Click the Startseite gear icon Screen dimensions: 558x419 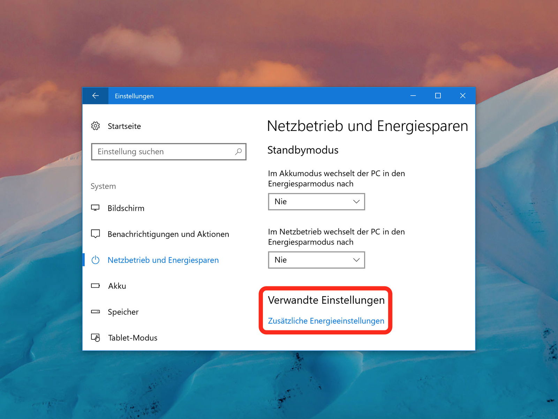(x=95, y=126)
